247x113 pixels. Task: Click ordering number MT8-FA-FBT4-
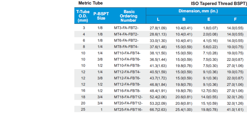[x=126, y=47]
